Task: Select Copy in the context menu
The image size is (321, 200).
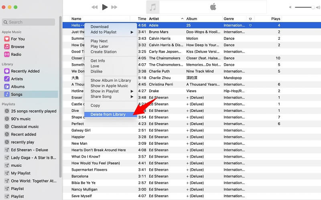Action: coord(95,105)
